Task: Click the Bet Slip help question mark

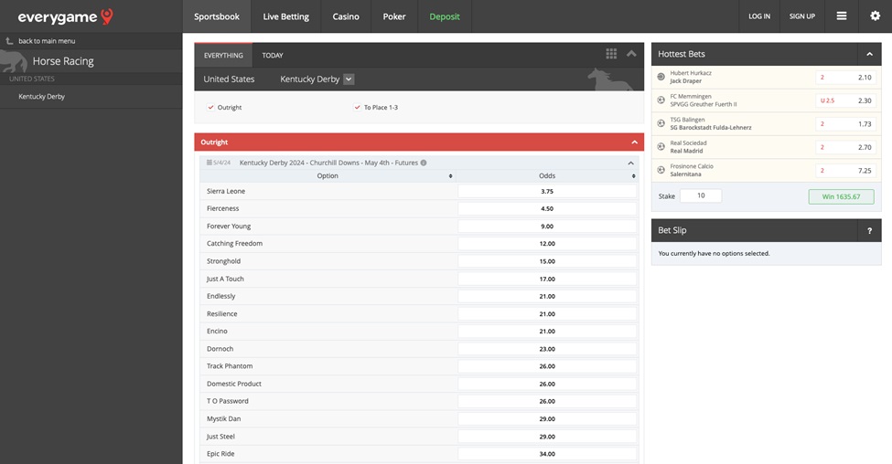Action: click(868, 231)
